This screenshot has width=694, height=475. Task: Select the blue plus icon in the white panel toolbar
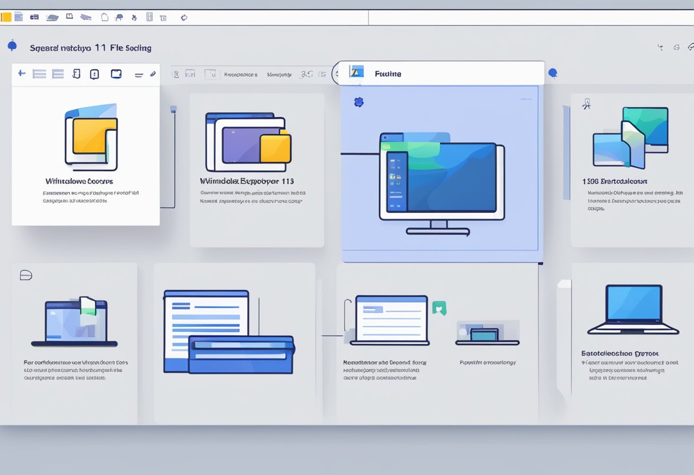click(x=22, y=73)
